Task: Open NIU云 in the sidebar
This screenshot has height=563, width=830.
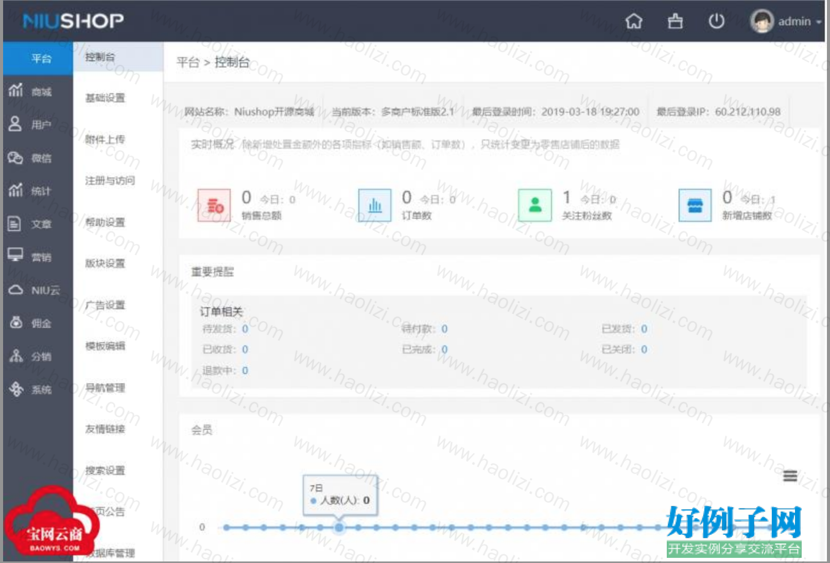Action: (38, 290)
